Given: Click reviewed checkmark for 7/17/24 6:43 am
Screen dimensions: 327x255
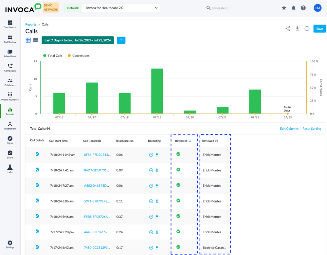Looking at the screenshot, I should [178, 247].
